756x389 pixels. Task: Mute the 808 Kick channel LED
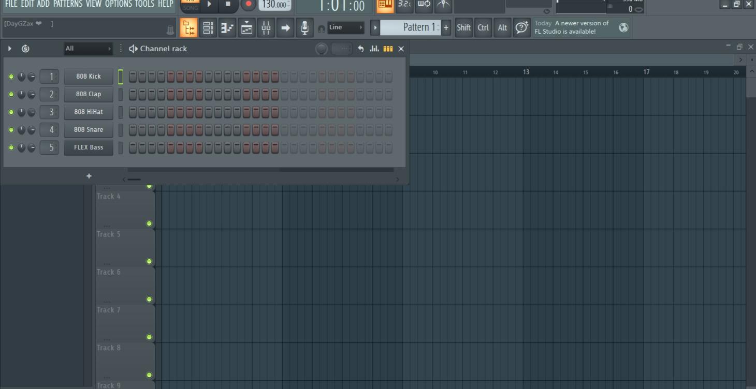[x=11, y=77]
